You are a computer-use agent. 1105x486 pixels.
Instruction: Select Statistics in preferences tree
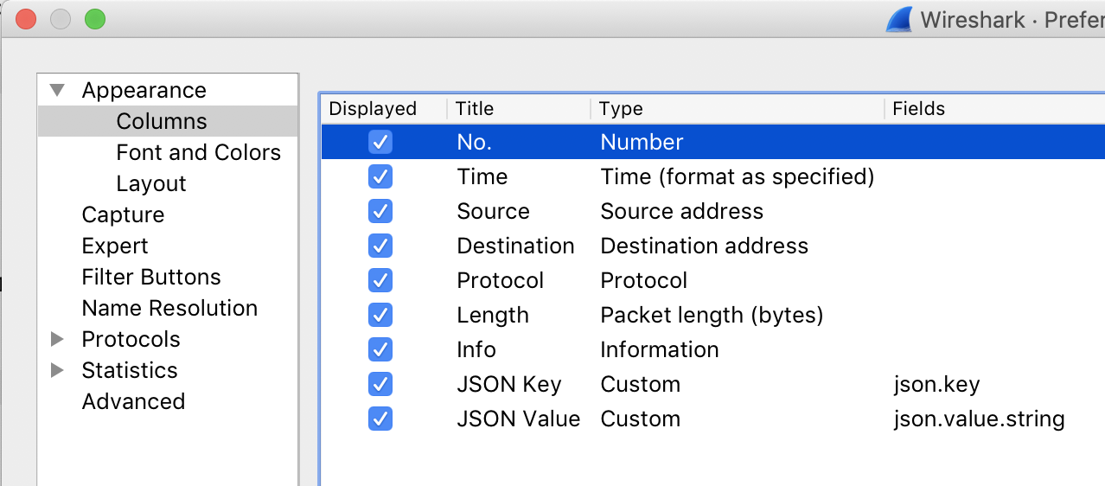pos(130,370)
